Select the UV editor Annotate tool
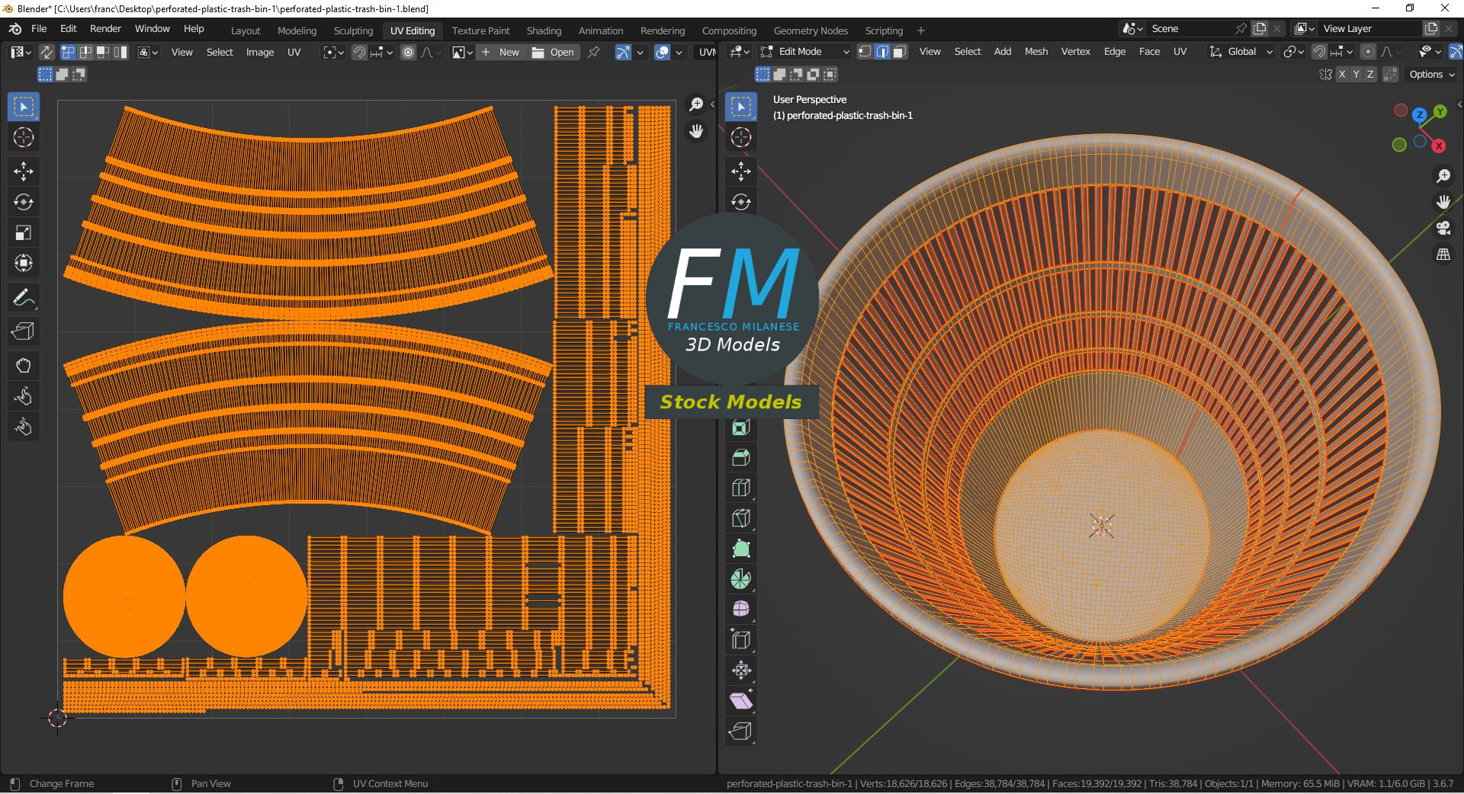This screenshot has width=1464, height=794. click(x=24, y=297)
